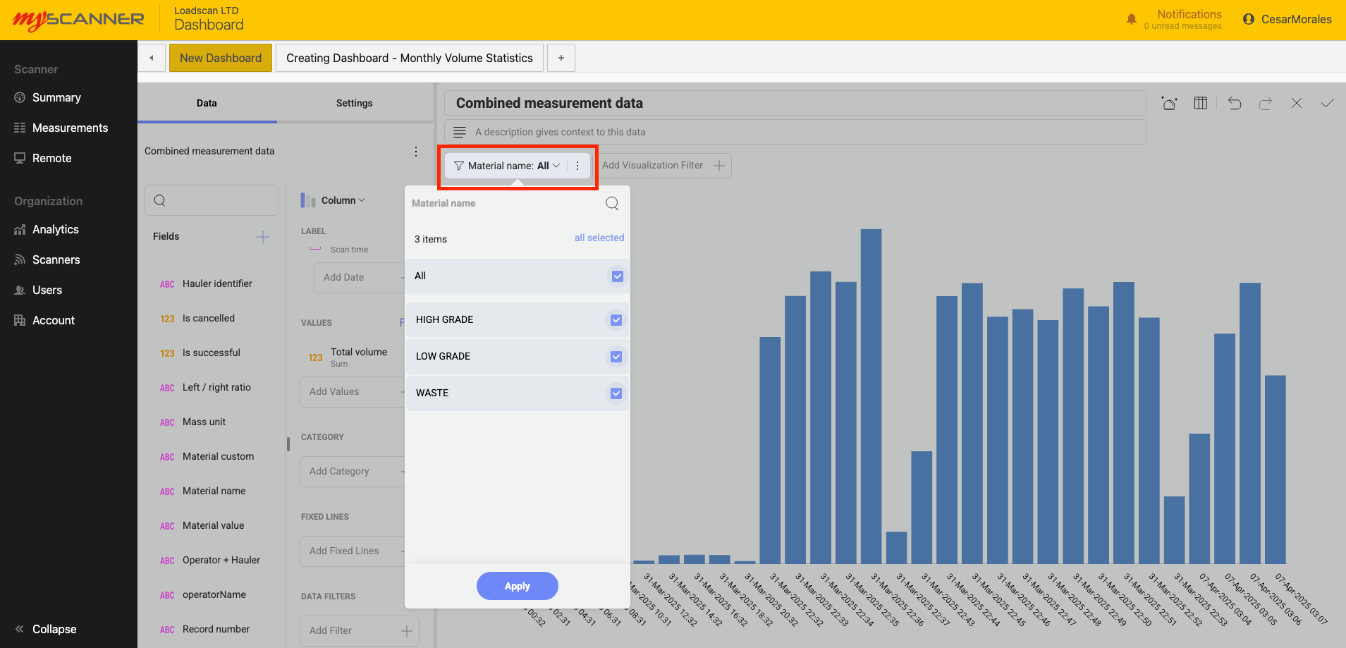Discard changes with the X icon
Screen dimensions: 1346x648
[x=1297, y=103]
